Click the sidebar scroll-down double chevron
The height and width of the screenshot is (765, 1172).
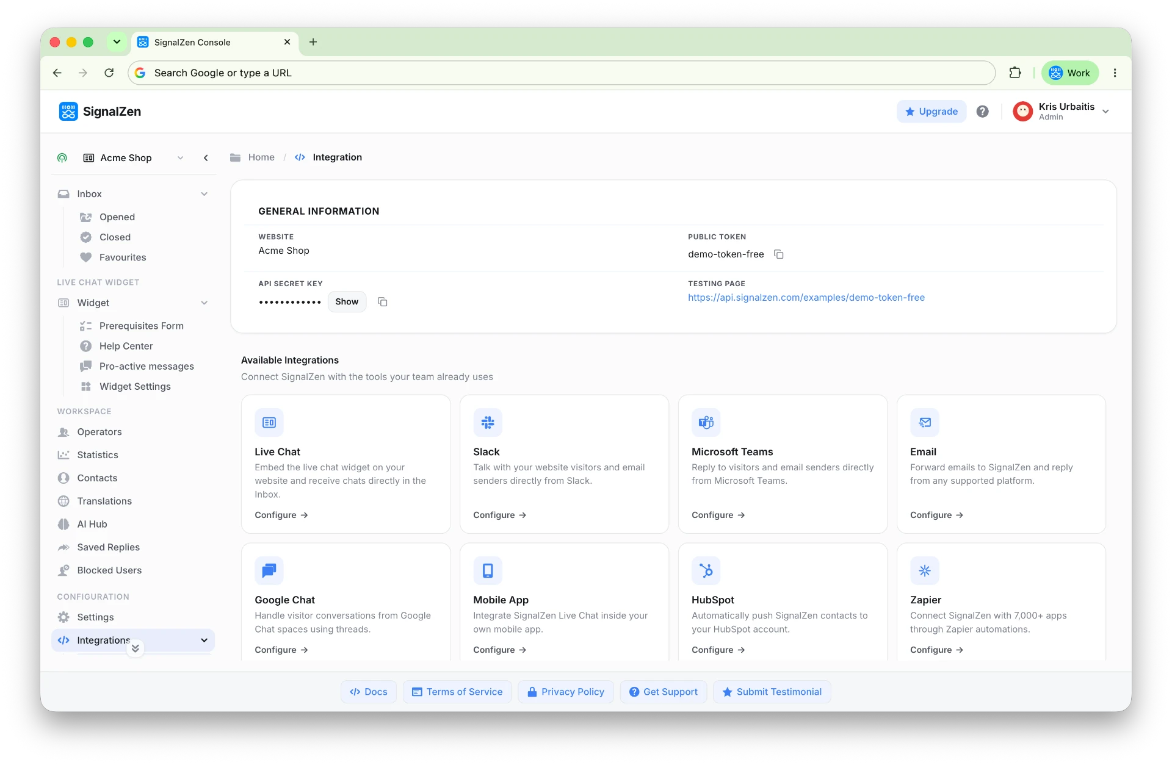pyautogui.click(x=136, y=648)
